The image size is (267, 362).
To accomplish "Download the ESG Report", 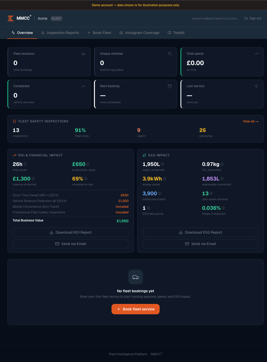I will point(201,232).
